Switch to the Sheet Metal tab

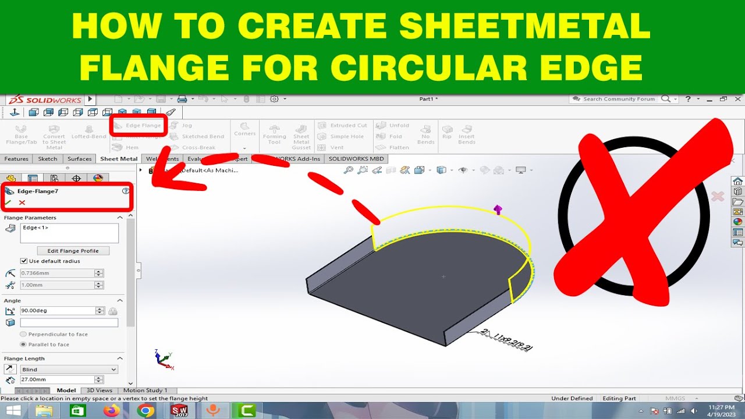point(119,159)
